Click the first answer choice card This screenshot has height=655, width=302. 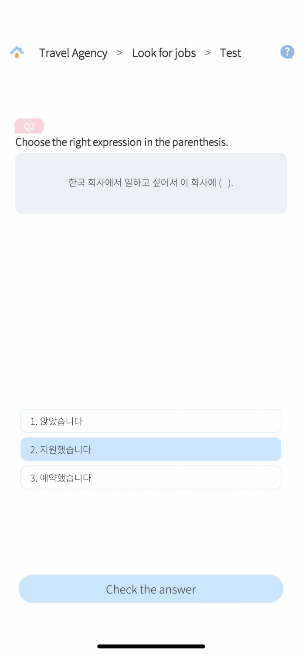point(151,421)
